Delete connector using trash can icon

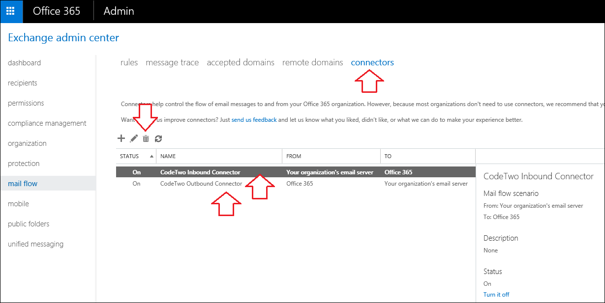[146, 139]
